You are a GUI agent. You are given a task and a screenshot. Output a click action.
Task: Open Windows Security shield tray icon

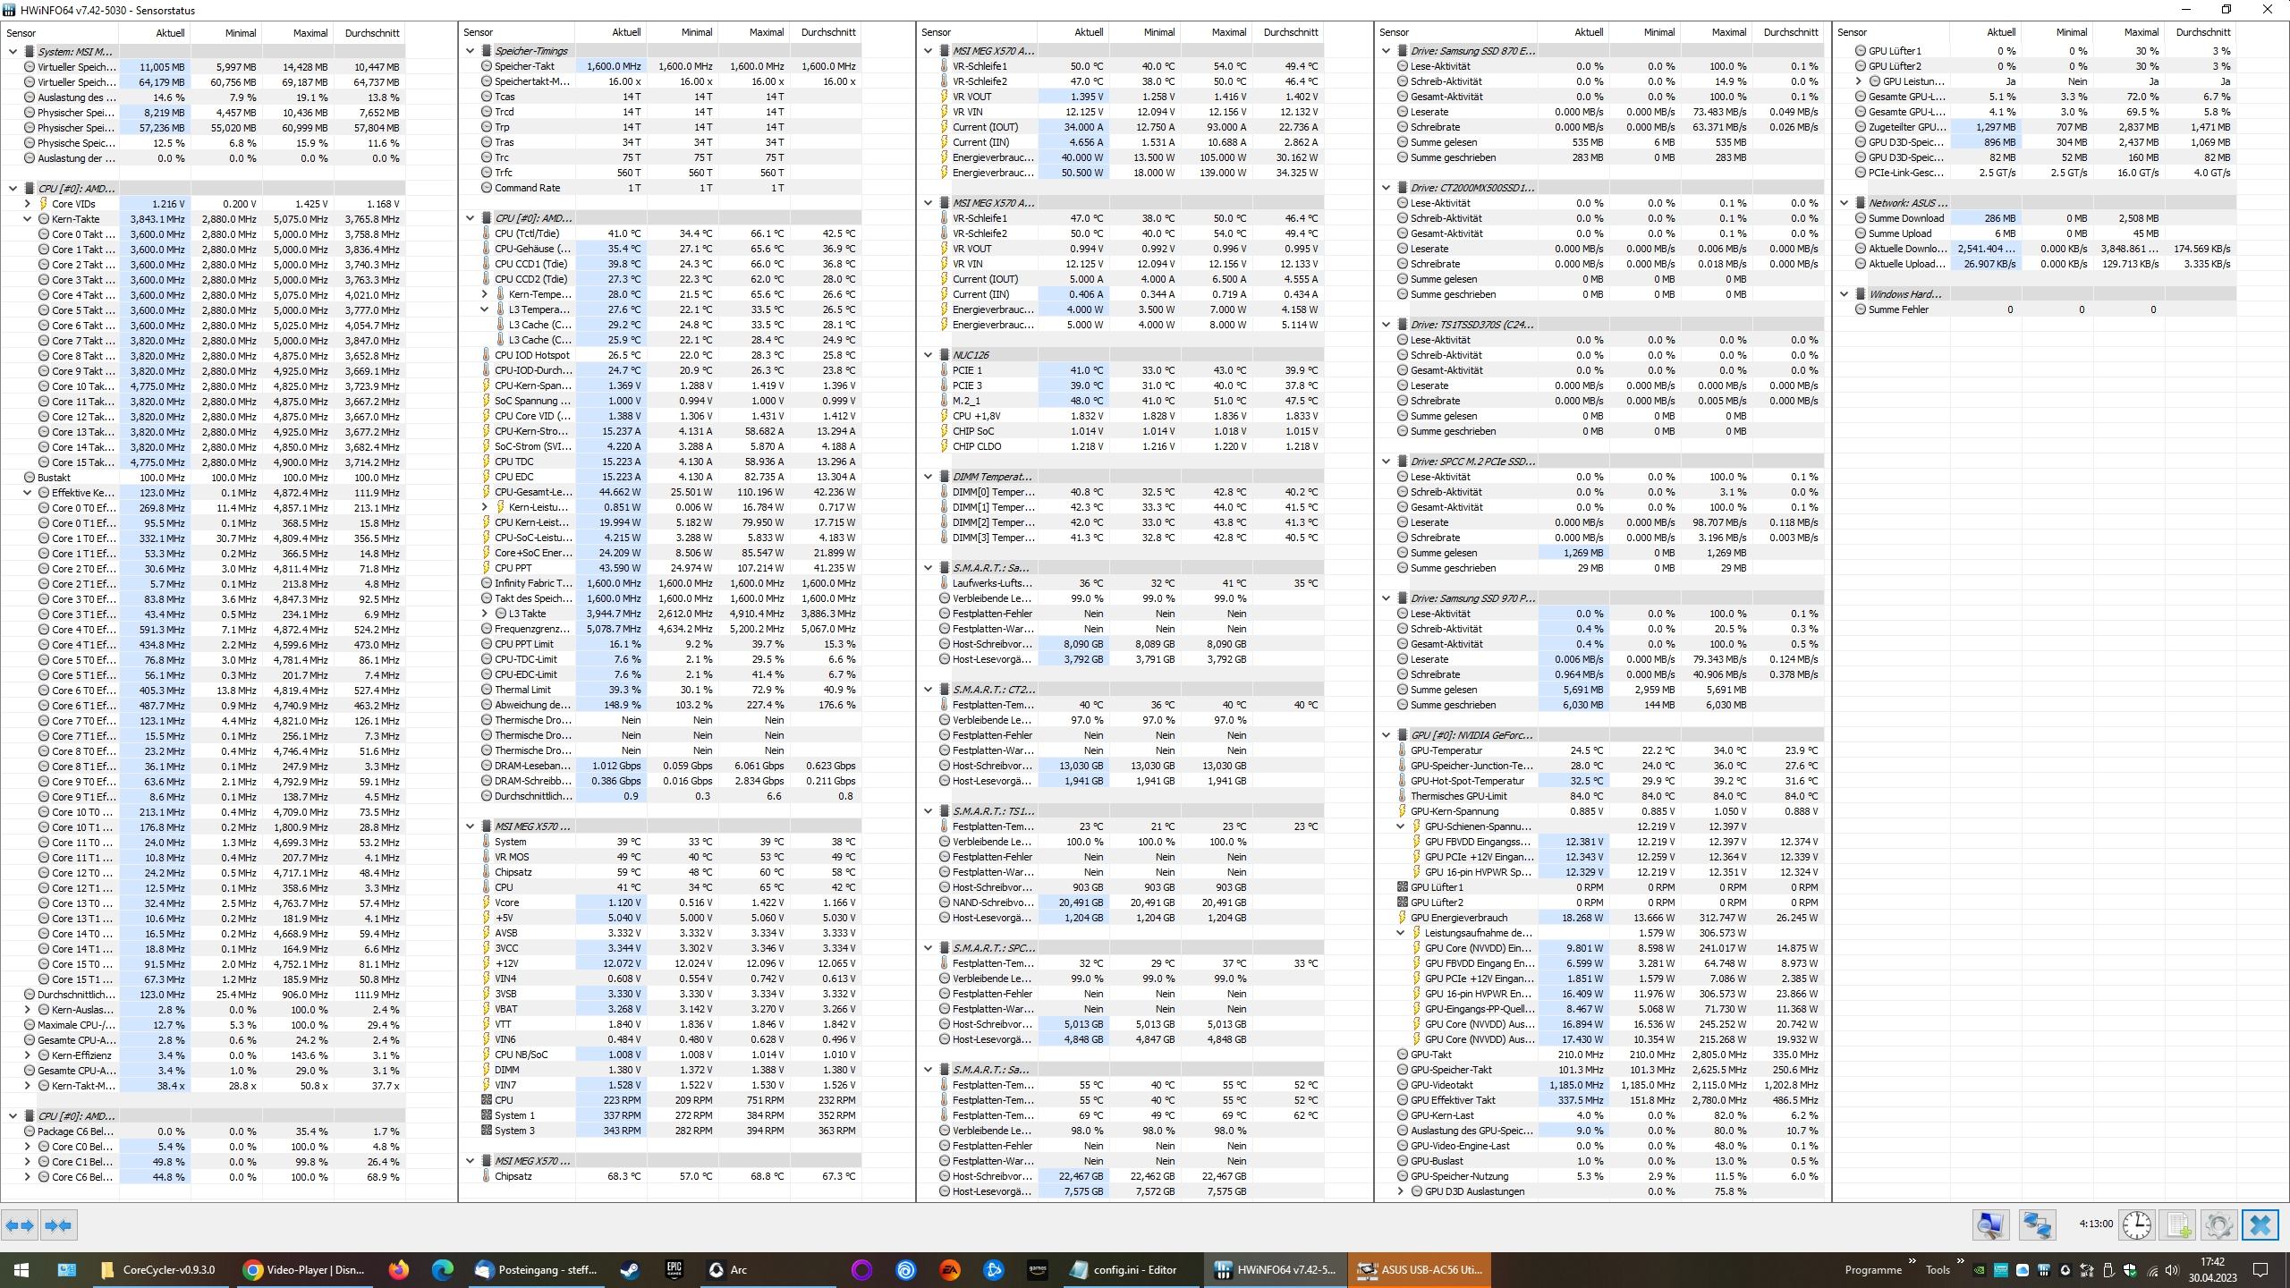coord(2130,1270)
